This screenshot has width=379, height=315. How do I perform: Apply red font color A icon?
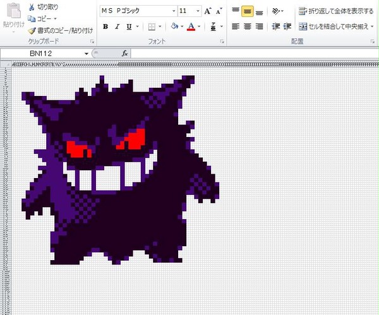(x=191, y=27)
